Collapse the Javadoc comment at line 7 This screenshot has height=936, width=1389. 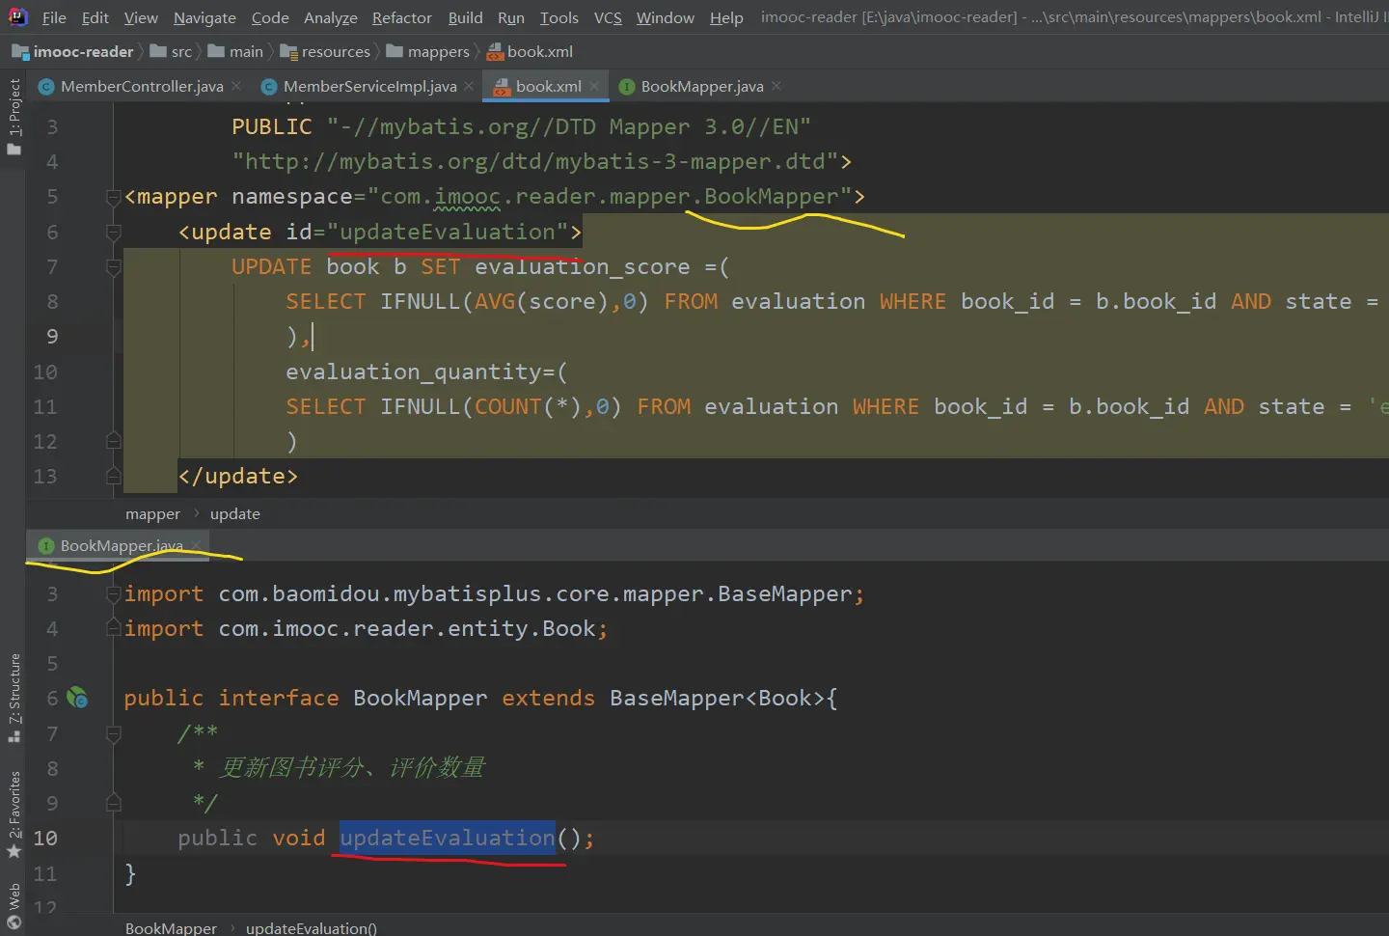(x=113, y=733)
